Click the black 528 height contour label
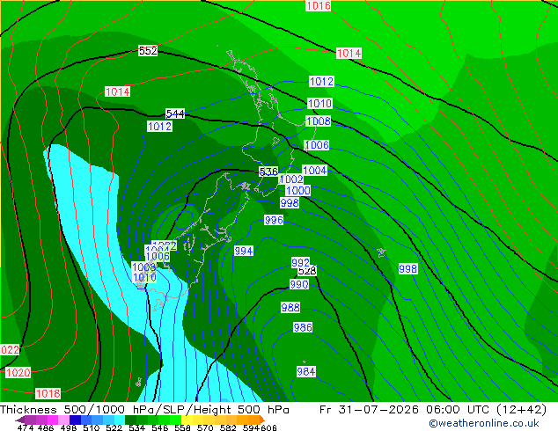Viewport: 558px width, 431px height. coord(307,271)
